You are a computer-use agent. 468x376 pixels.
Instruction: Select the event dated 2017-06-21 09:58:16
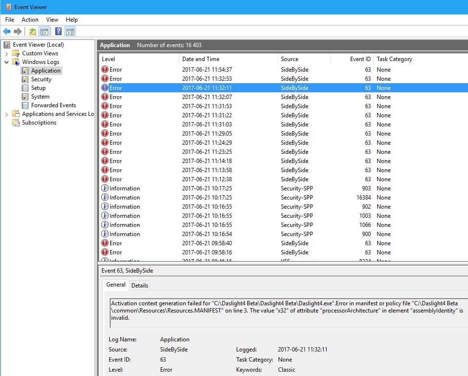pyautogui.click(x=283, y=252)
